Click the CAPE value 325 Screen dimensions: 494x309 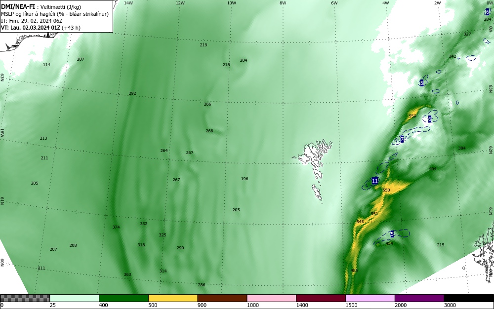point(163,235)
